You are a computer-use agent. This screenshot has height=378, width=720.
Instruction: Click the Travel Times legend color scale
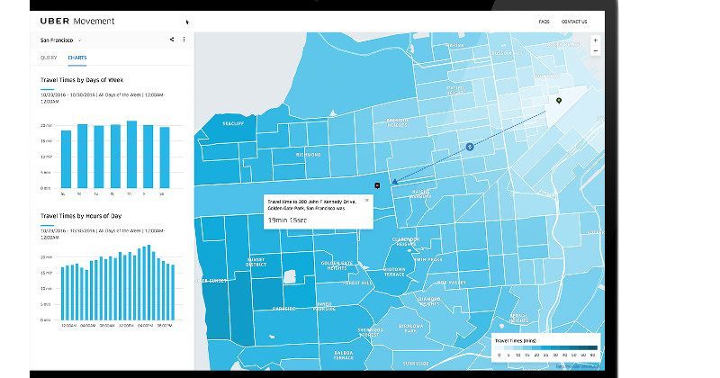pyautogui.click(x=546, y=347)
